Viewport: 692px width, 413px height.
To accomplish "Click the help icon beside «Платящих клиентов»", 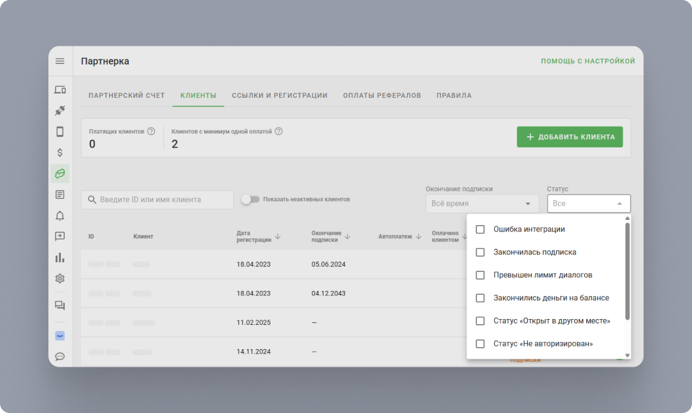I will [x=151, y=131].
